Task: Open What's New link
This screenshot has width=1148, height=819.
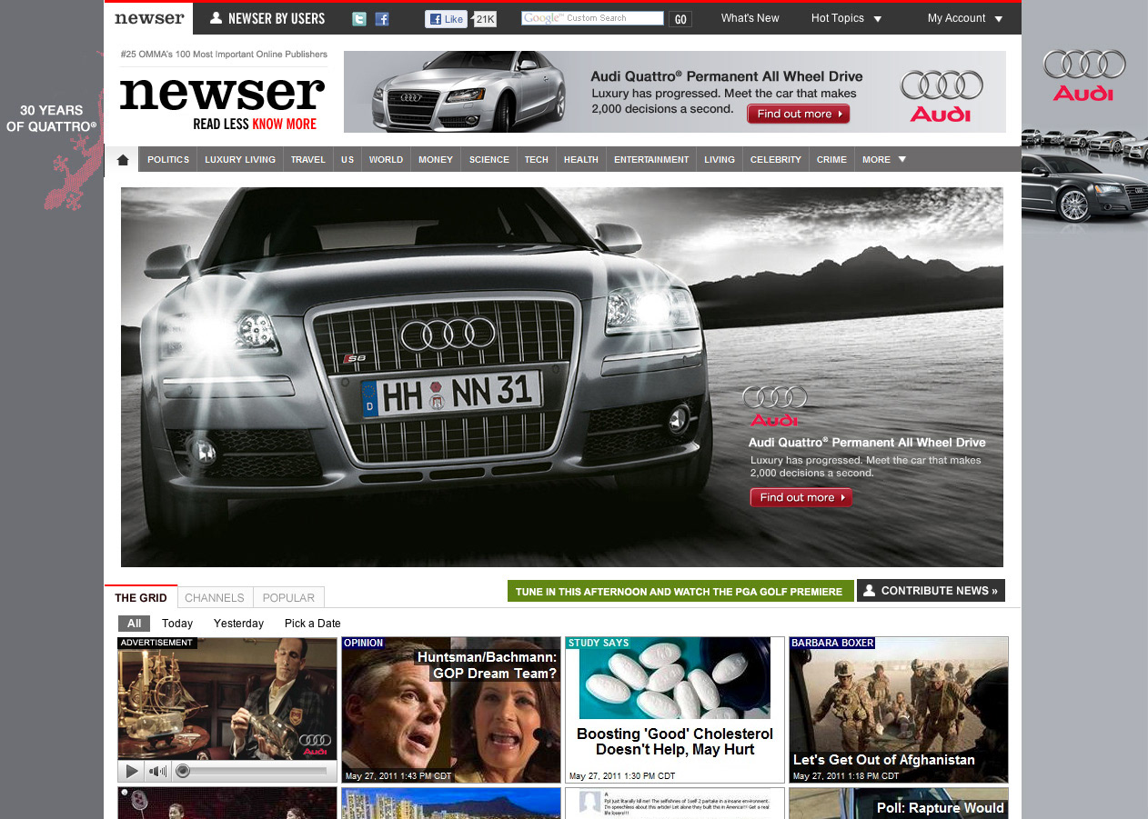Action: click(x=750, y=18)
